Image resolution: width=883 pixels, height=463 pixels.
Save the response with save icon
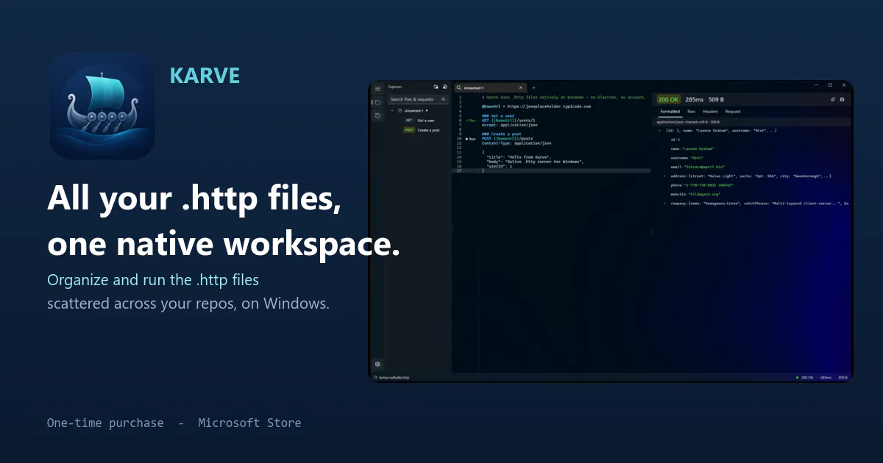(842, 99)
